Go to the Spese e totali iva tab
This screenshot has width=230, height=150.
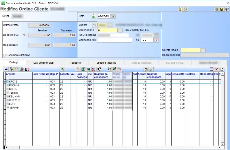(x=106, y=63)
